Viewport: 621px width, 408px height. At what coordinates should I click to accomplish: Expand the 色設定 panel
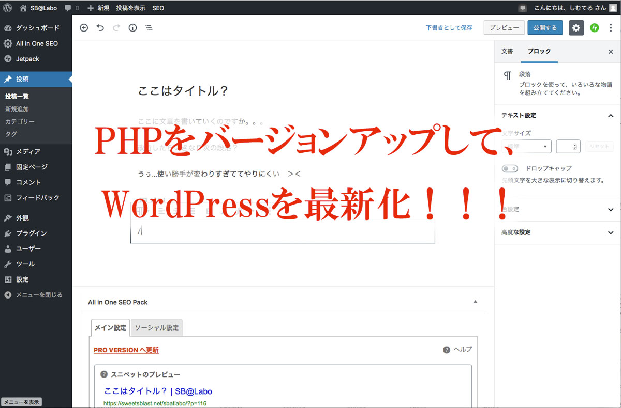(x=558, y=210)
